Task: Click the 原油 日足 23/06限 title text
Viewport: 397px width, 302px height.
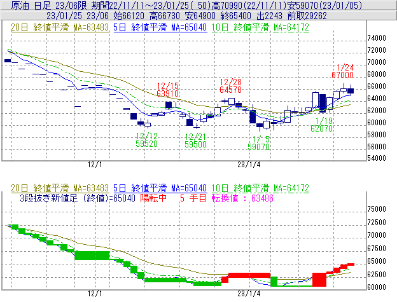Action: coord(49,5)
